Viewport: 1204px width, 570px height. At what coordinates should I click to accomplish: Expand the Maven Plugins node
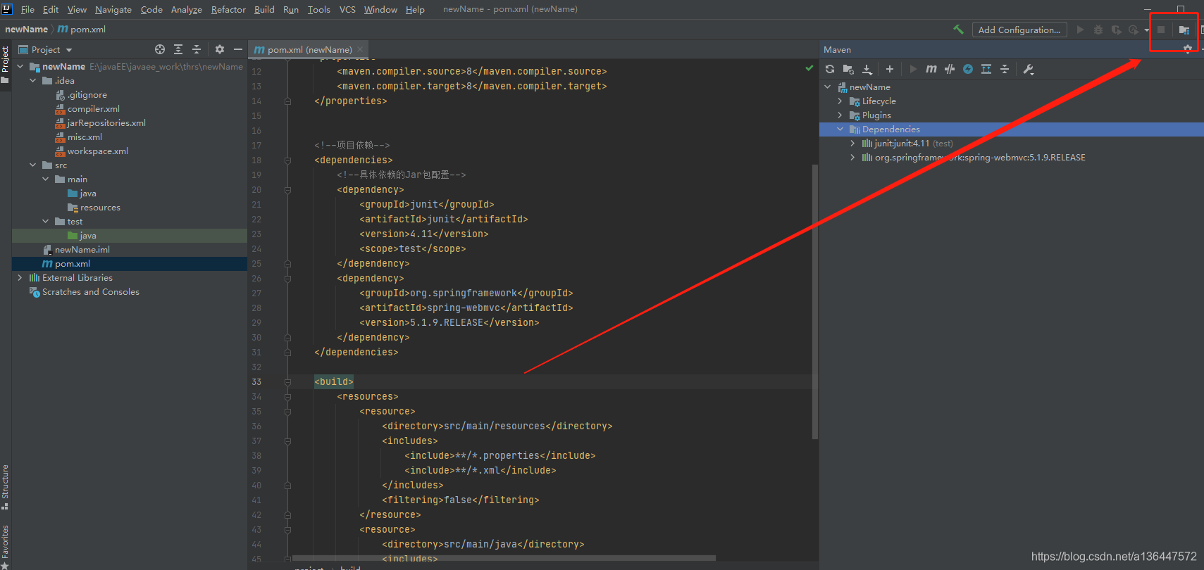tap(840, 115)
